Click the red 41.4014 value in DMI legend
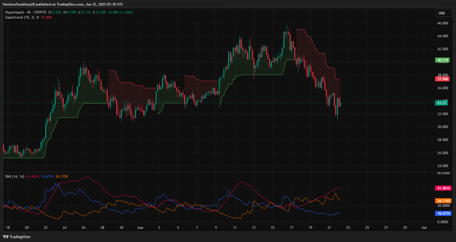Image resolution: width=456 pixels, height=242 pixels. click(33, 177)
